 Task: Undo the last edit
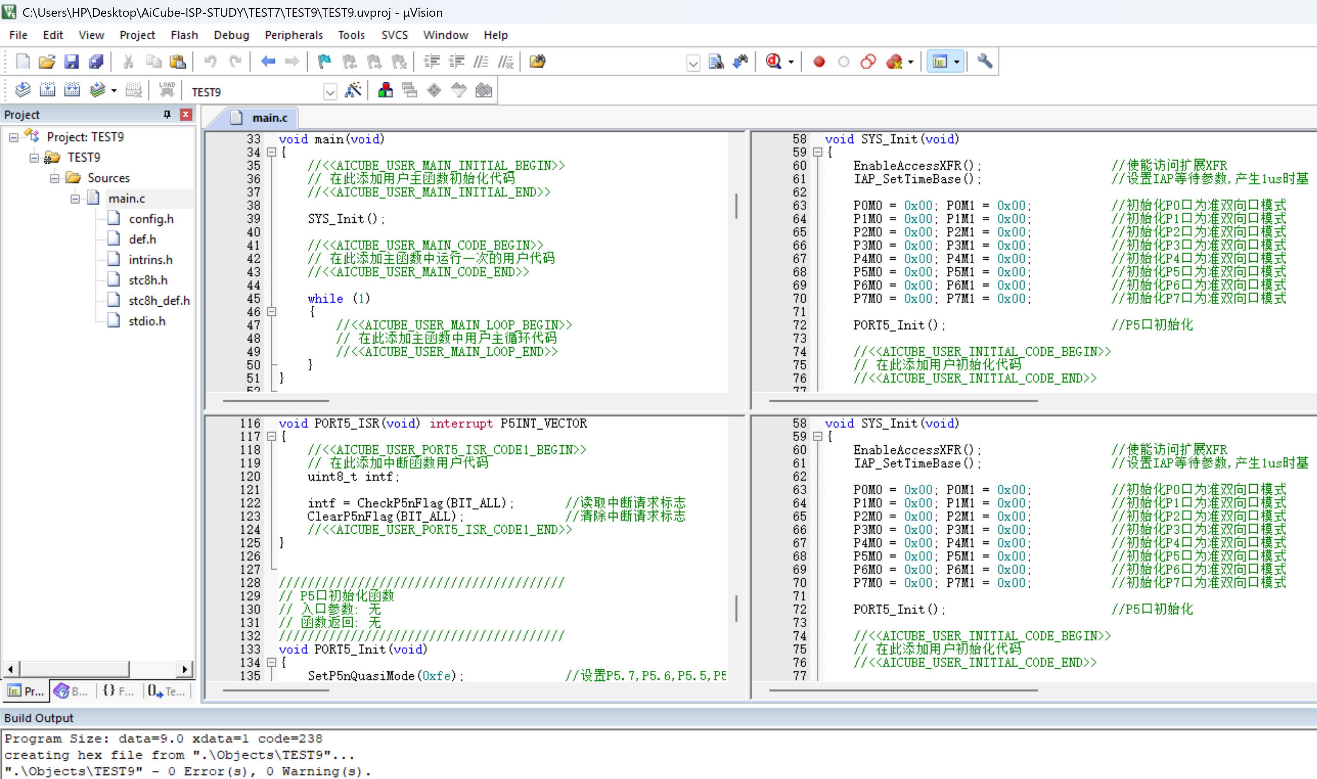(211, 62)
